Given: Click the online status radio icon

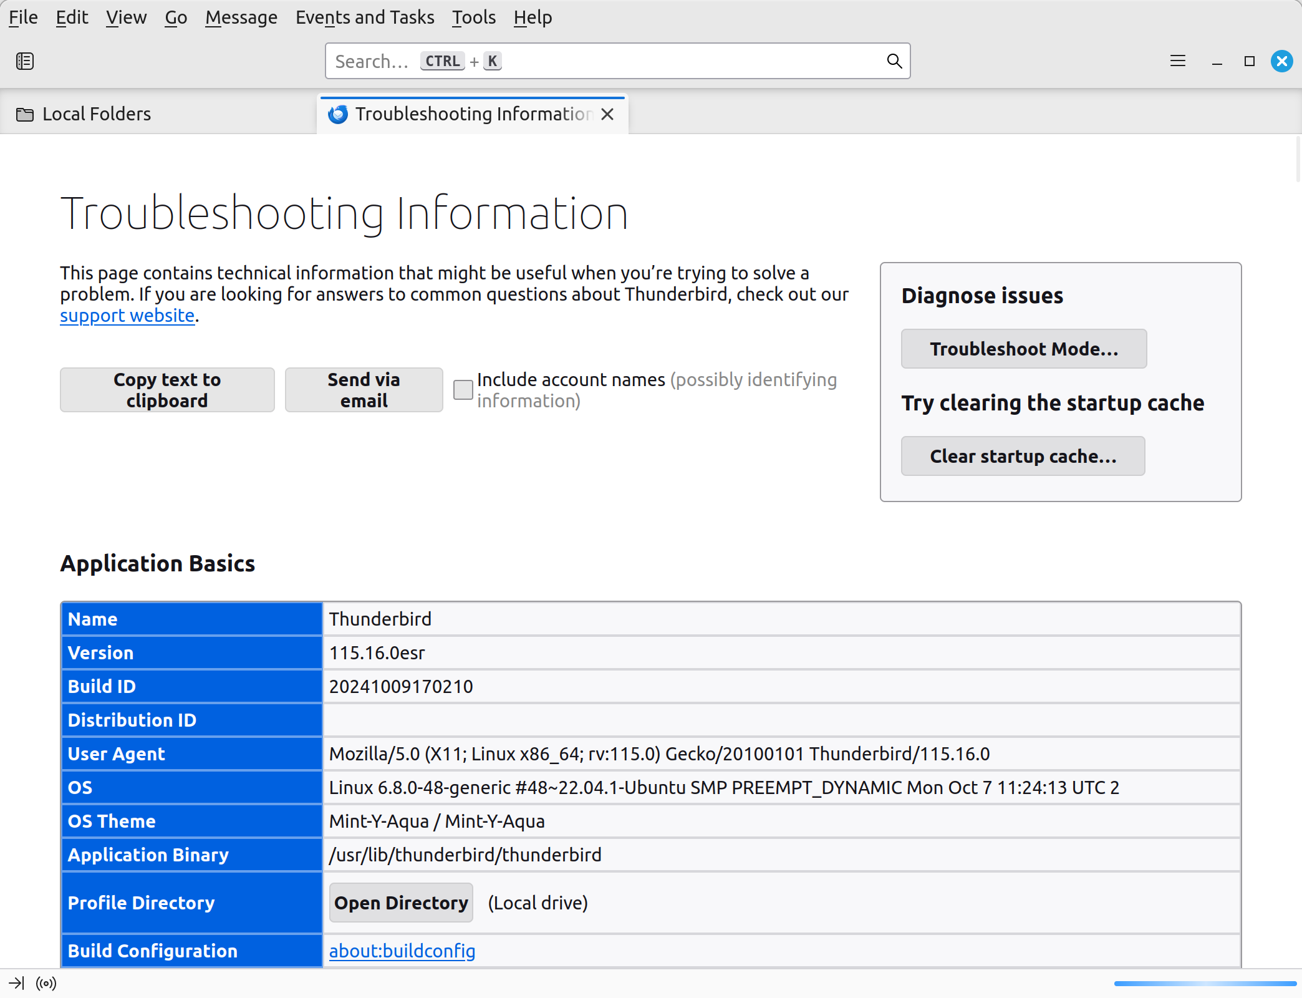Looking at the screenshot, I should coord(46,984).
